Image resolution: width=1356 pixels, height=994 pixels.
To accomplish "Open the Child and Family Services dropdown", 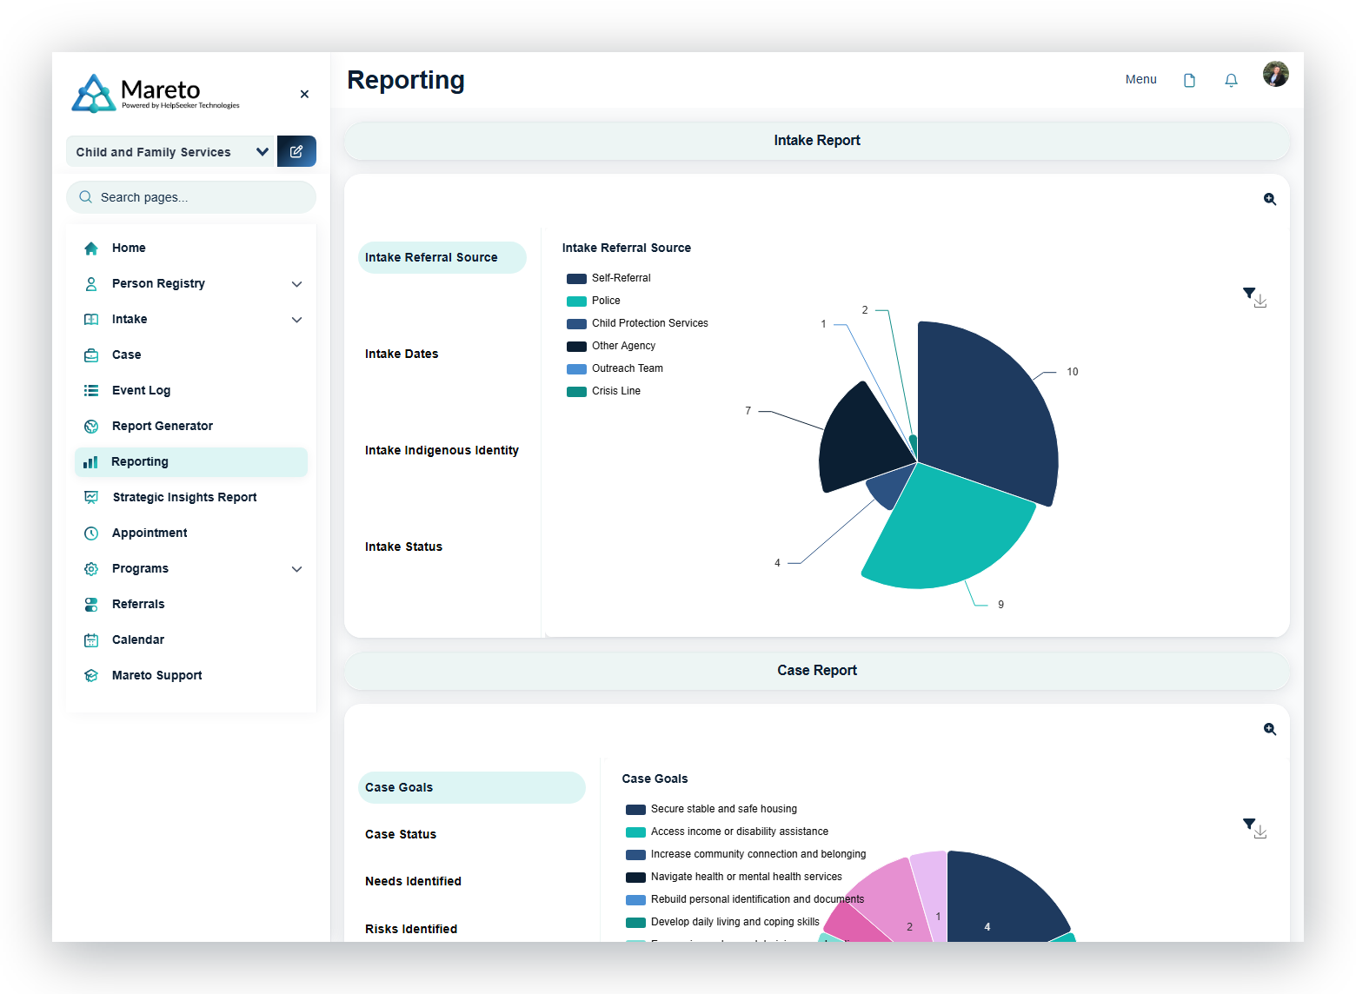I will point(171,151).
